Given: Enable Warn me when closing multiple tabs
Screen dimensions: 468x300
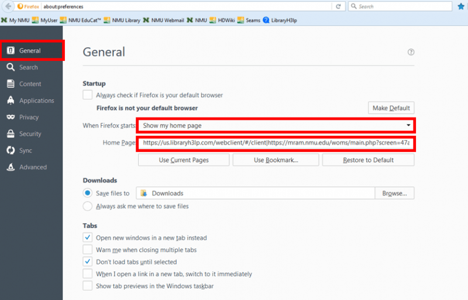Looking at the screenshot, I should tap(87, 250).
